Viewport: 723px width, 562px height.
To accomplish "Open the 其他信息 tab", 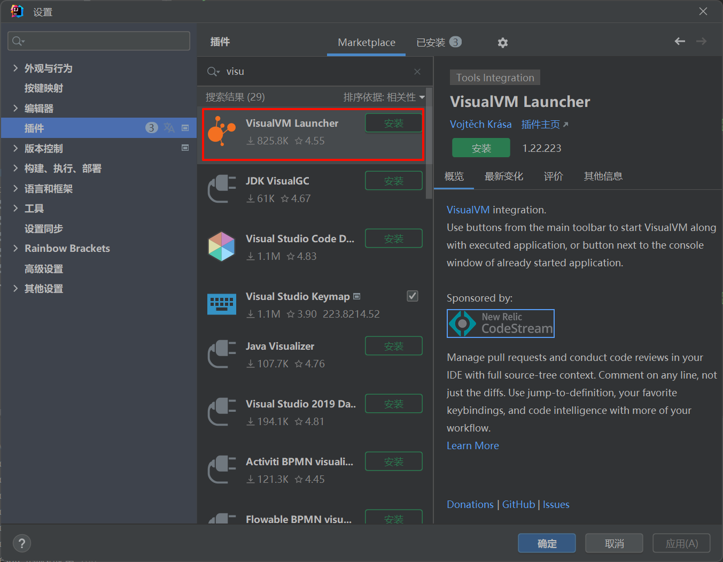I will pyautogui.click(x=603, y=176).
